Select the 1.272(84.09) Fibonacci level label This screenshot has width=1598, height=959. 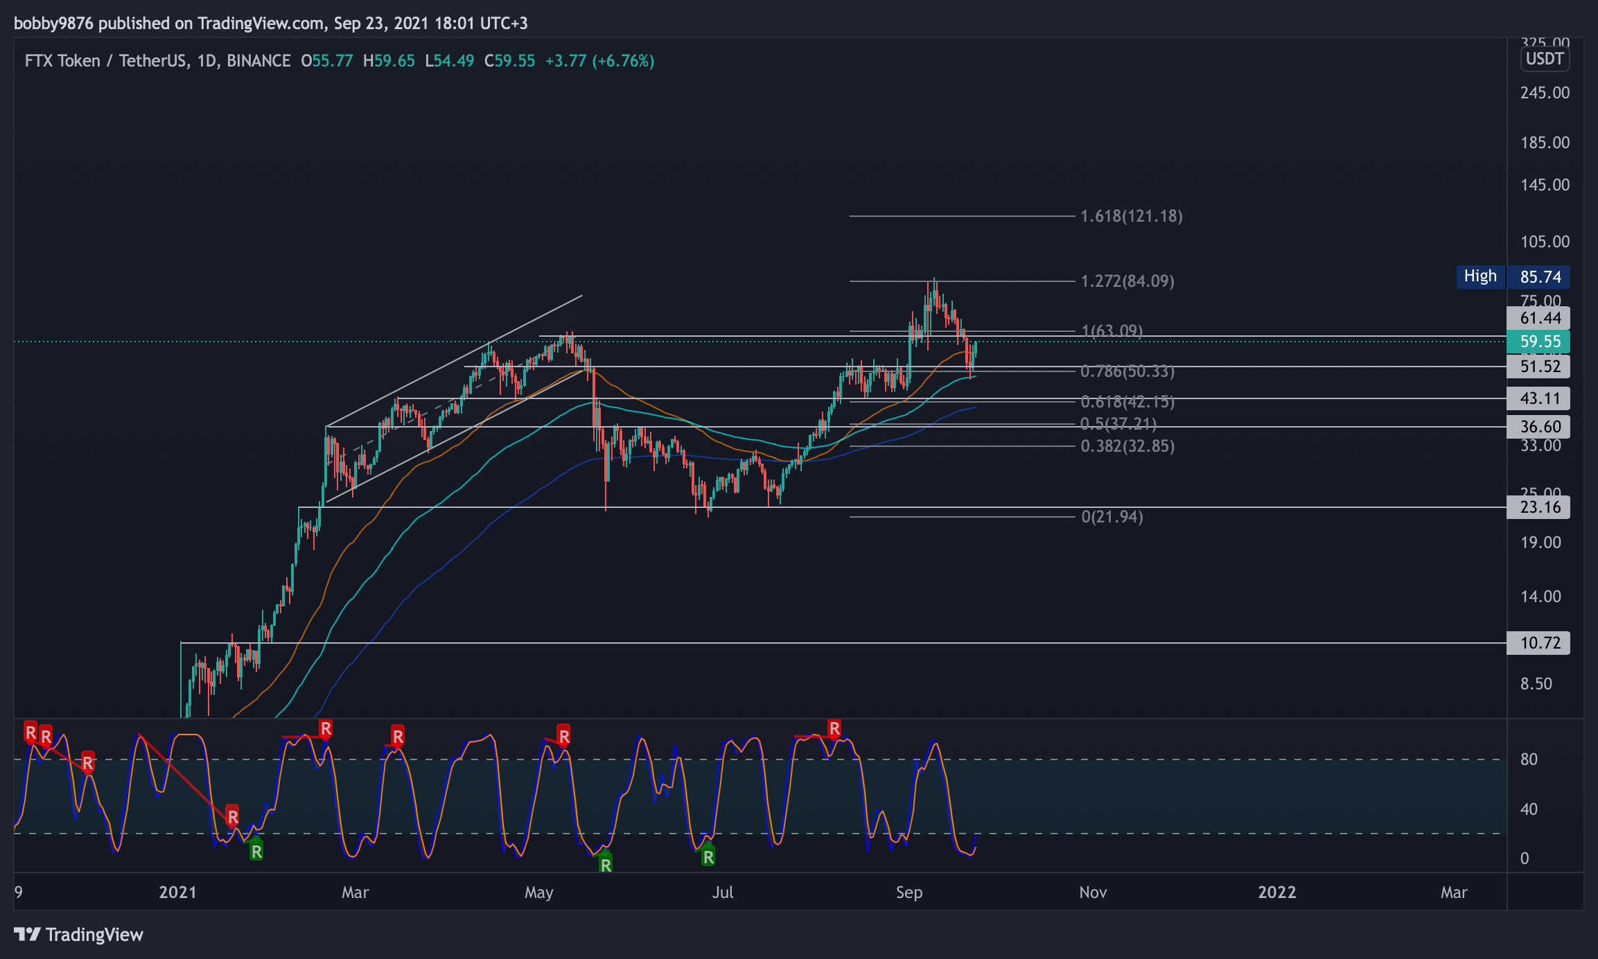(1127, 281)
